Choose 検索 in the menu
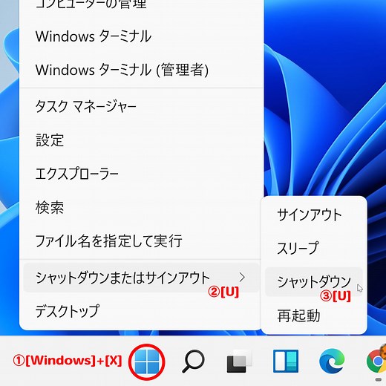The width and height of the screenshot is (386, 386). coord(141,207)
